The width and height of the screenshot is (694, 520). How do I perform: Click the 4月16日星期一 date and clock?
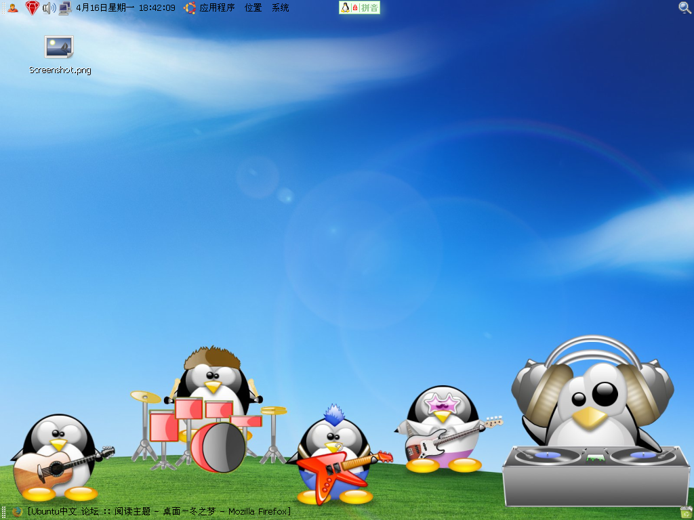[x=125, y=7]
